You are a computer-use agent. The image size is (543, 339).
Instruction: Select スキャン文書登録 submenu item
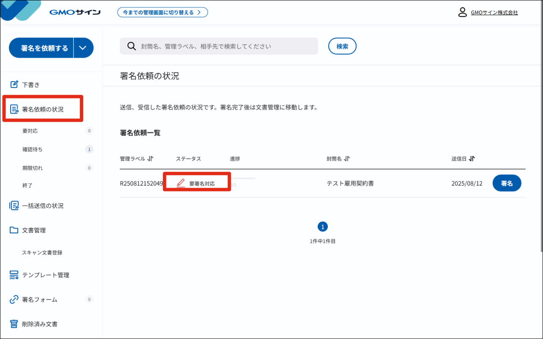[x=42, y=253]
